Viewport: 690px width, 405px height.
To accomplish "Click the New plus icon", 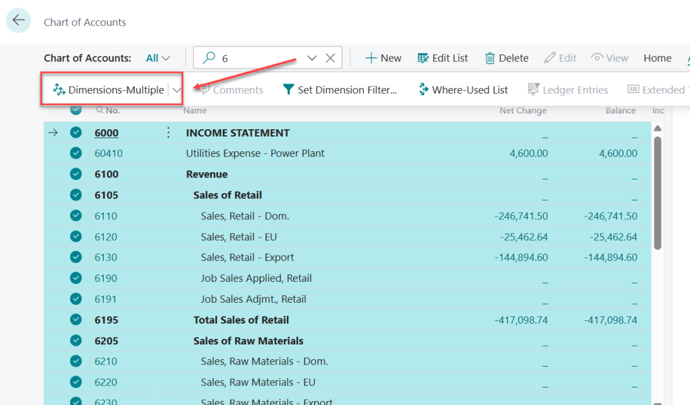I will pos(370,58).
